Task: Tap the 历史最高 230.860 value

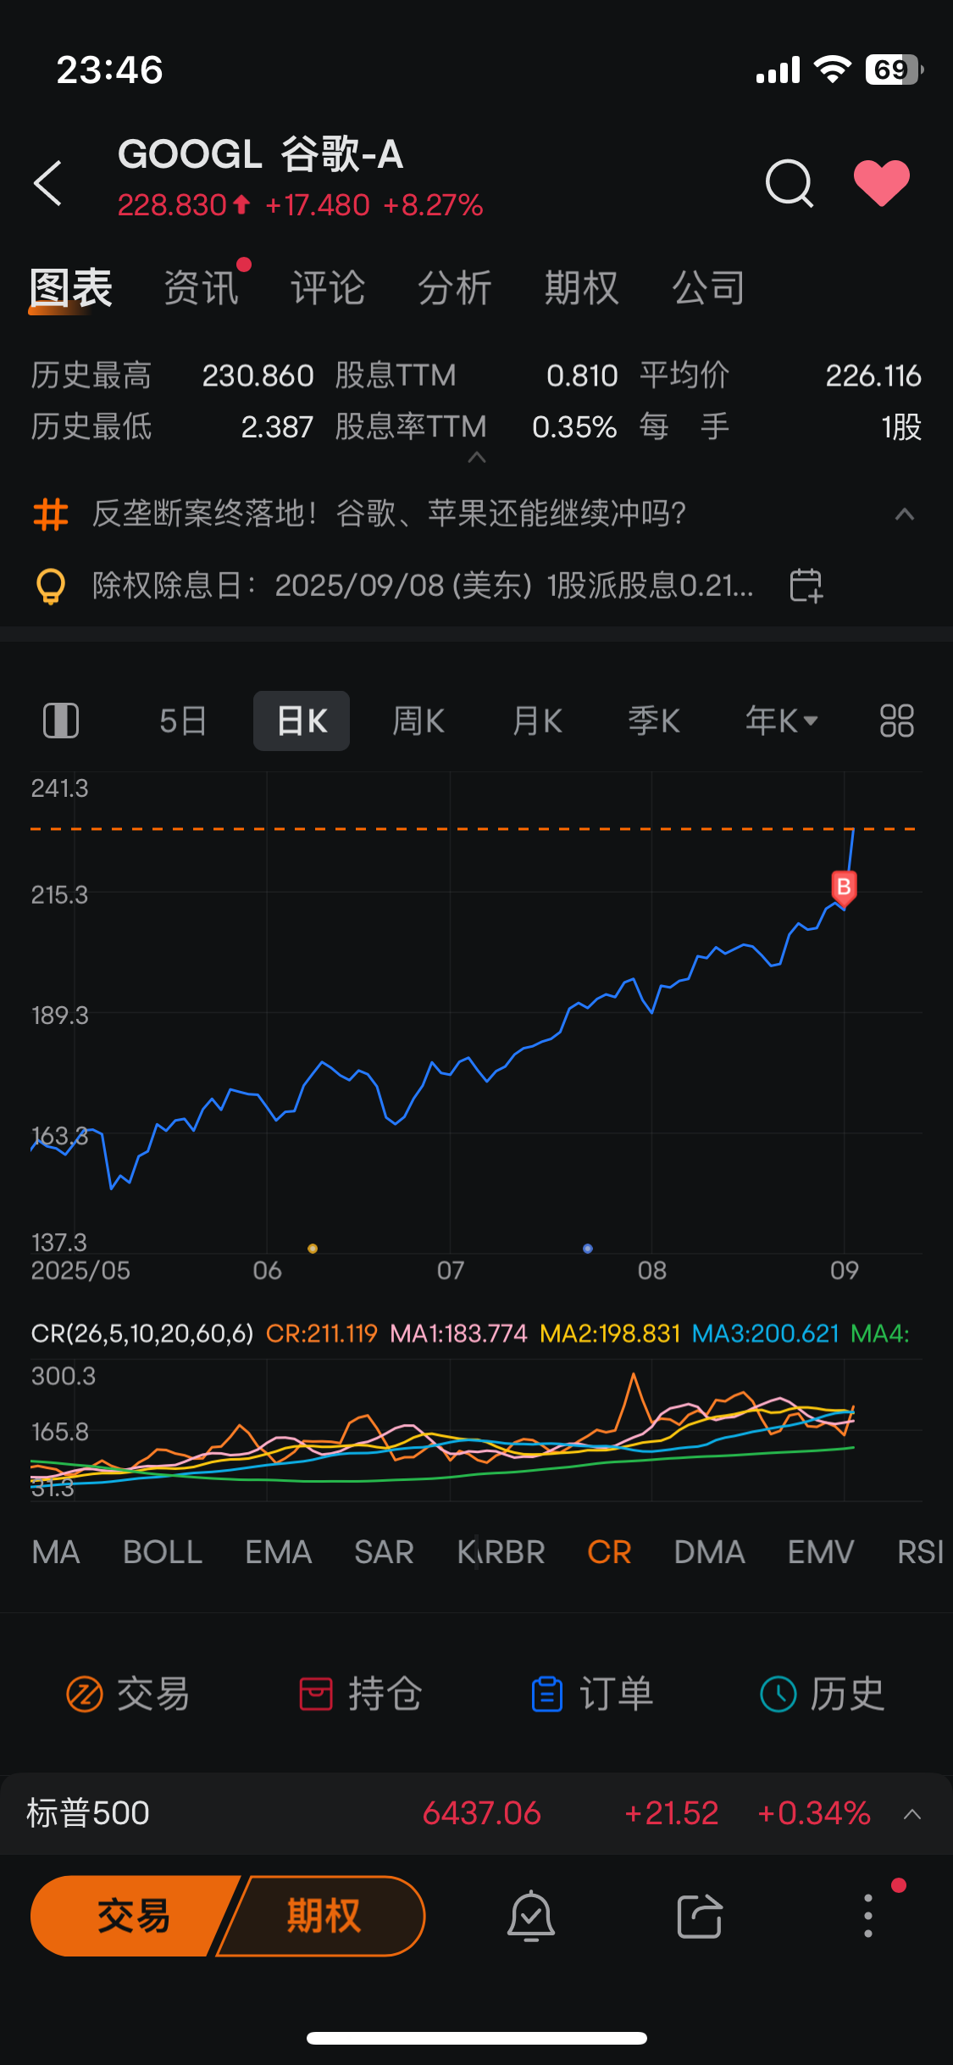Action: coord(258,376)
